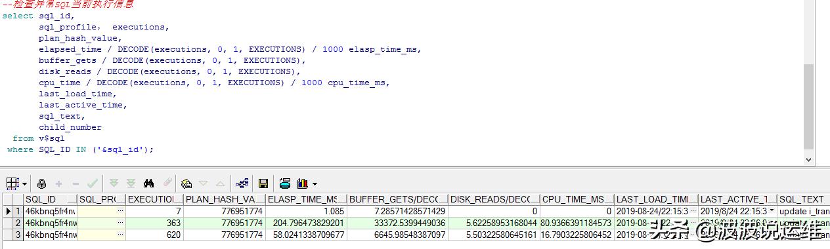Place cursor on 'where SQL_ID IN' line
Screen dimensions: 830x249
(80, 149)
